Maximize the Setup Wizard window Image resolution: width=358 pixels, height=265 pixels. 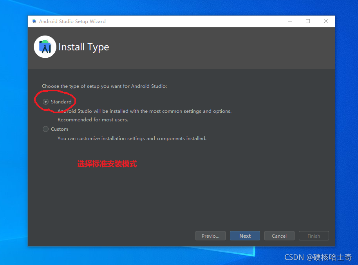[308, 21]
